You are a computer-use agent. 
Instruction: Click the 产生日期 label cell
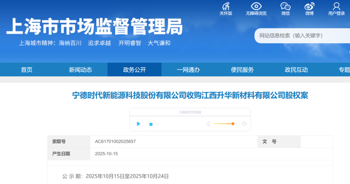(x=69, y=154)
